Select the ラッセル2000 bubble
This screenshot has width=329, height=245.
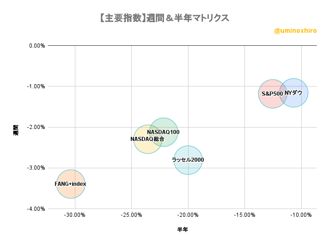pos(188,160)
